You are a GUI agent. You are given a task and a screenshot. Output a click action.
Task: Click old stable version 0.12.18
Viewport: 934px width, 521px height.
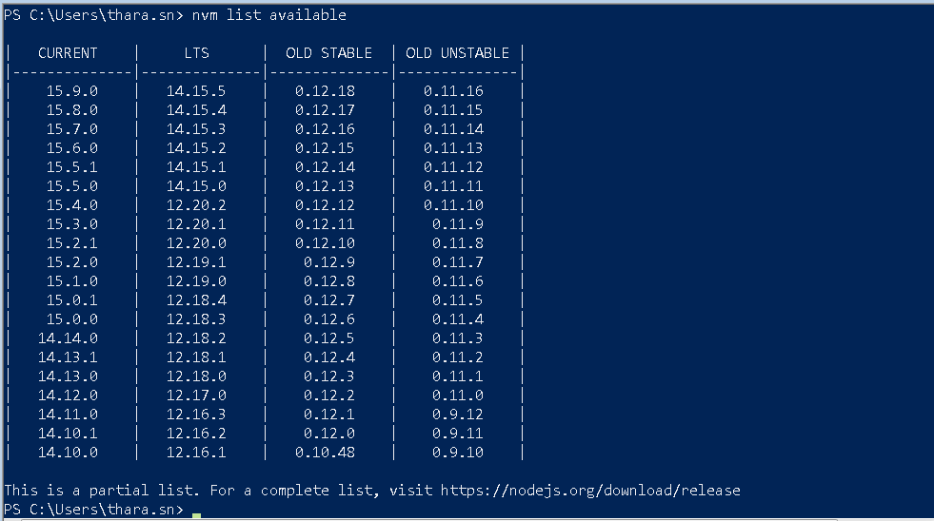coord(325,91)
